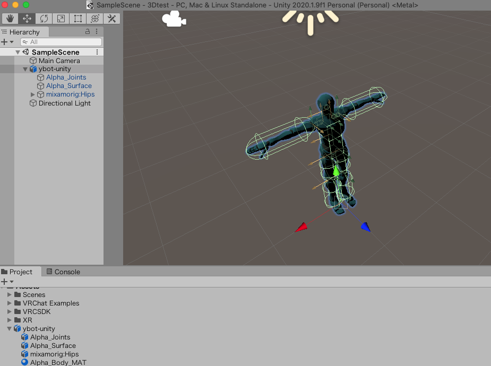Click ybot-unity prefab icon in Hierarchy

[x=33, y=69]
